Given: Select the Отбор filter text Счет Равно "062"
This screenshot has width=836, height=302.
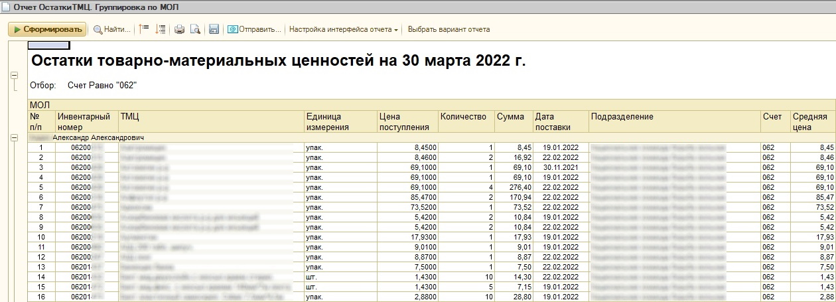Looking at the screenshot, I should click(x=102, y=86).
